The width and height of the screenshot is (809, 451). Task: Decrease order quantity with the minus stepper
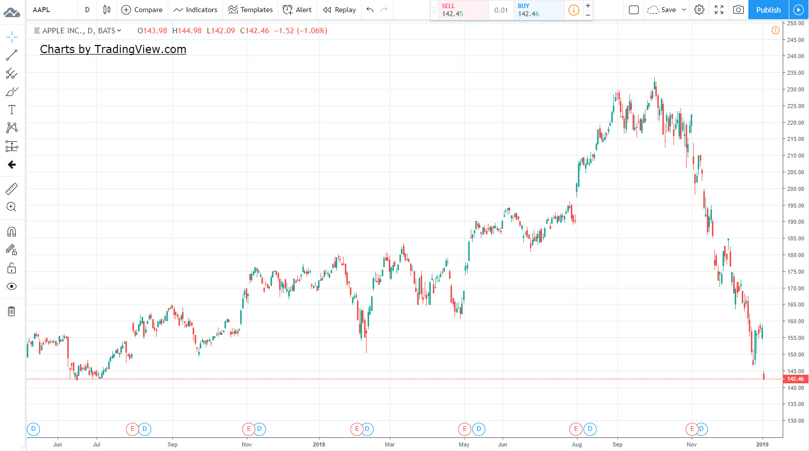coord(588,15)
